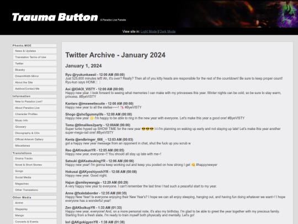This screenshot has height=224, width=298.
Task: Click the Translations section header
Action: pyautogui.click(x=34, y=153)
